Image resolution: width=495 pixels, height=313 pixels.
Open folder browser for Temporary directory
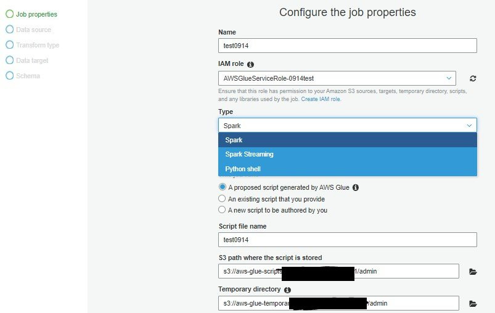point(473,304)
